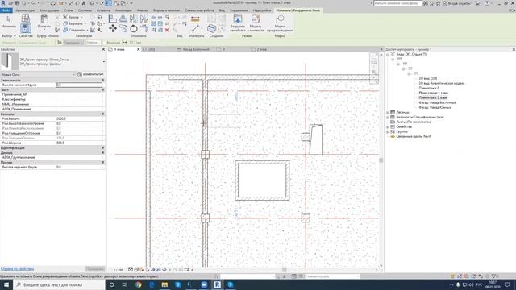This screenshot has height=290, width=516.
Task: Click the Create Similar icon
Action: pyautogui.click(x=211, y=29)
